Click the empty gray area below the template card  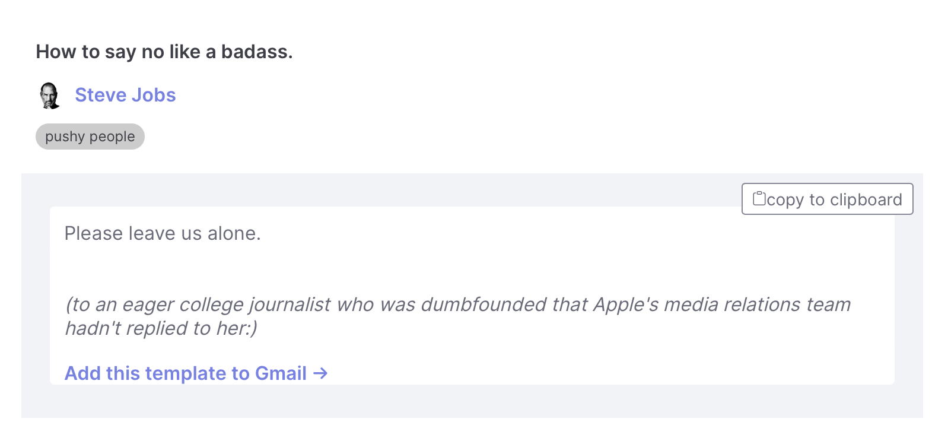click(x=472, y=401)
